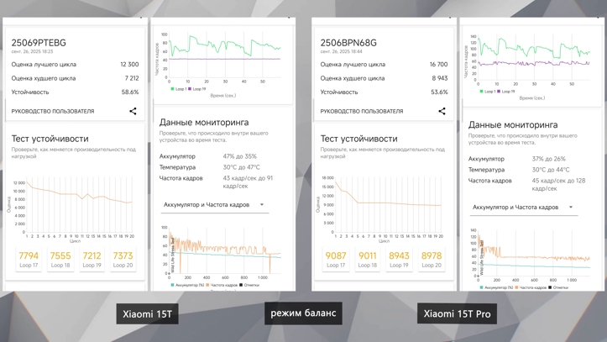Select the 7555 Loop 18 score tile

(60, 260)
